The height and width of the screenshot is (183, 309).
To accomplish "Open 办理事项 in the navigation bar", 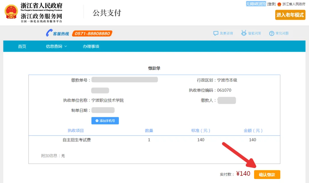I will pos(91,46).
